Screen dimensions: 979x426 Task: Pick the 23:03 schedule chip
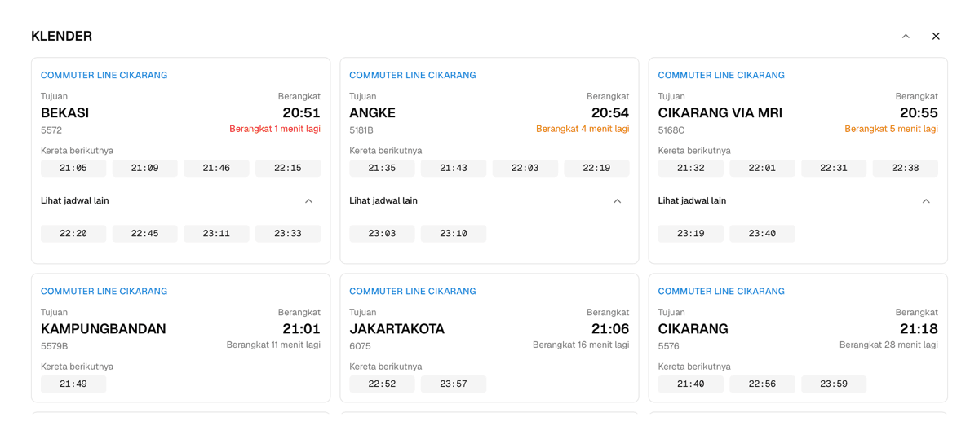(x=382, y=234)
